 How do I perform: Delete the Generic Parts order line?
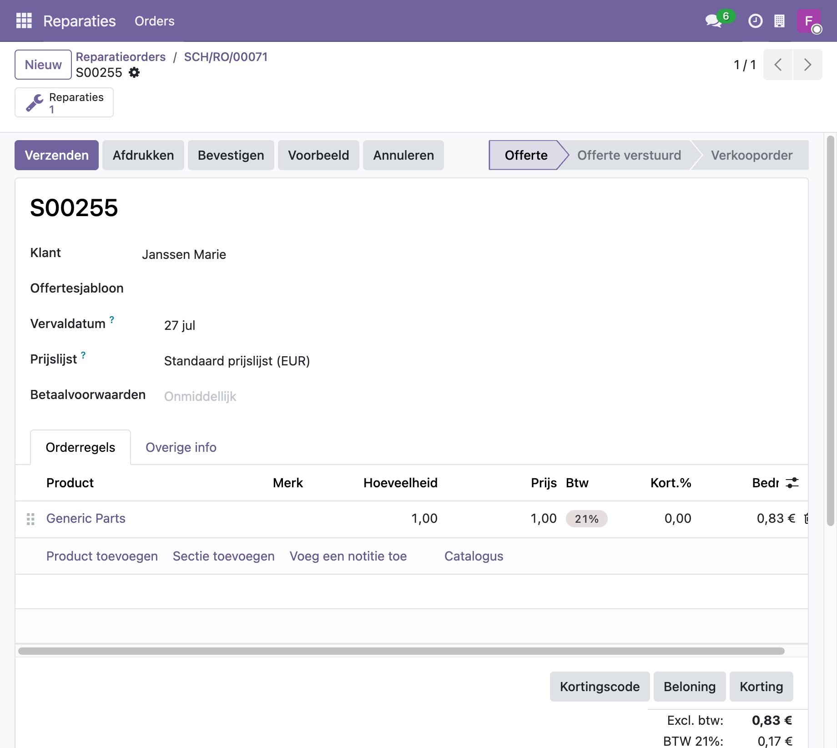806,519
